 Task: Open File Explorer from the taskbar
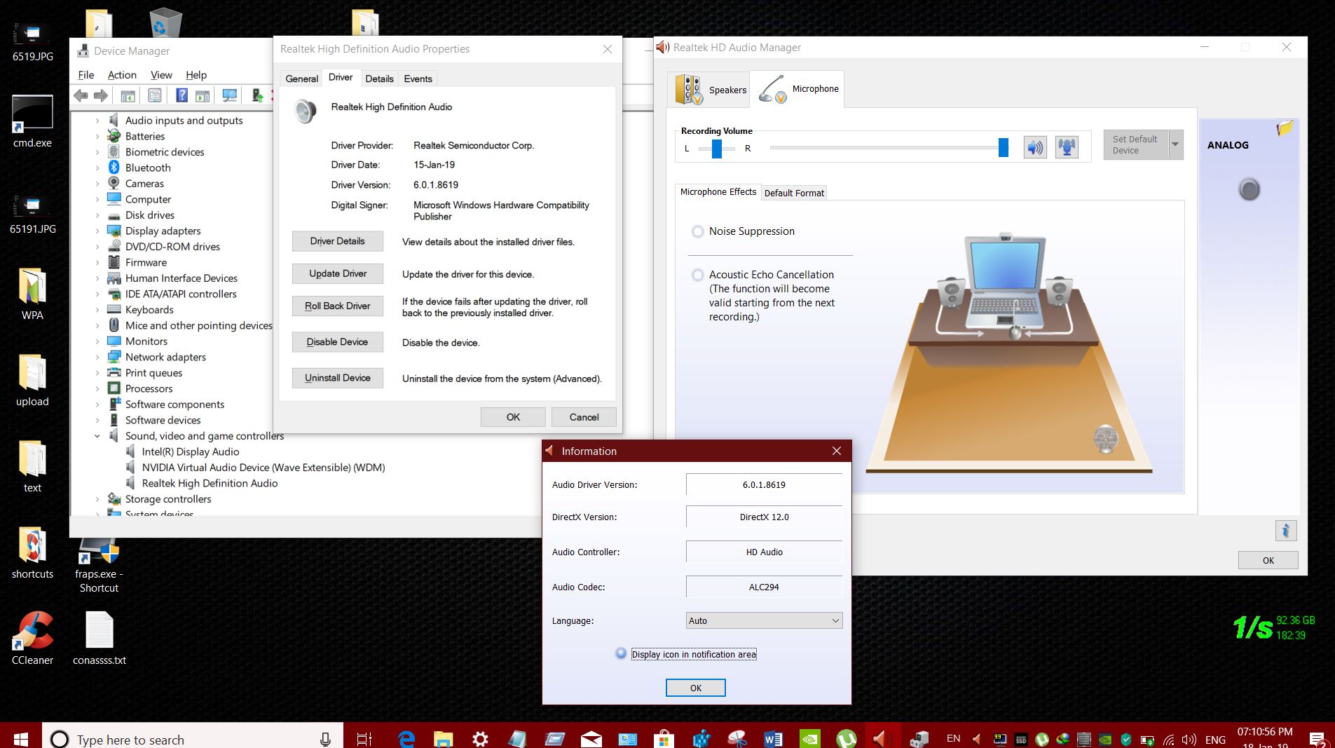pyautogui.click(x=443, y=738)
